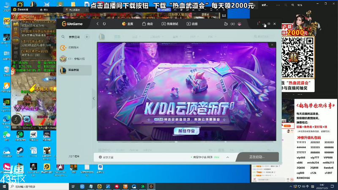Open the 资讯 dropdown tab on the game page

(x=119, y=37)
